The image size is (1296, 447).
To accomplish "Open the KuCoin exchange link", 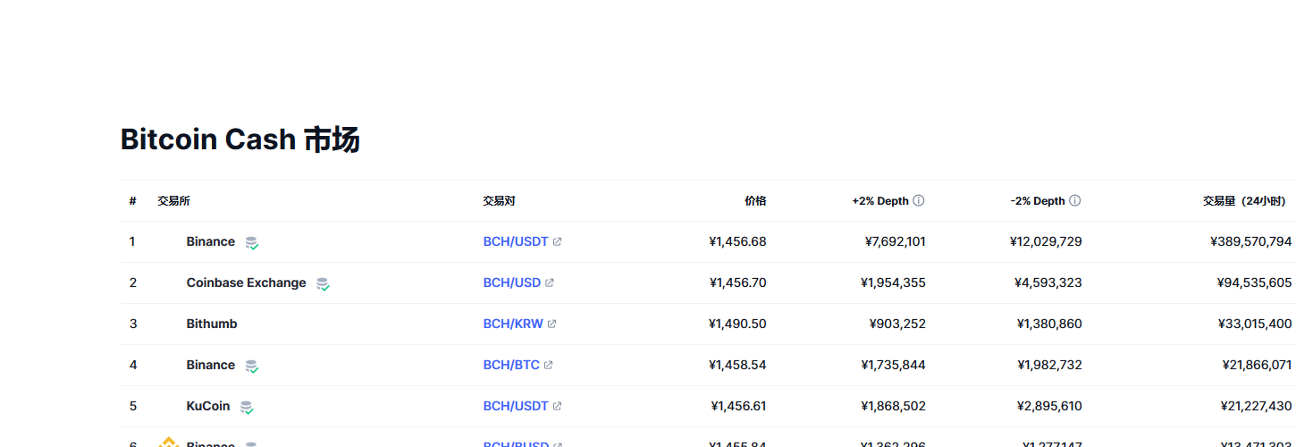I will (208, 407).
